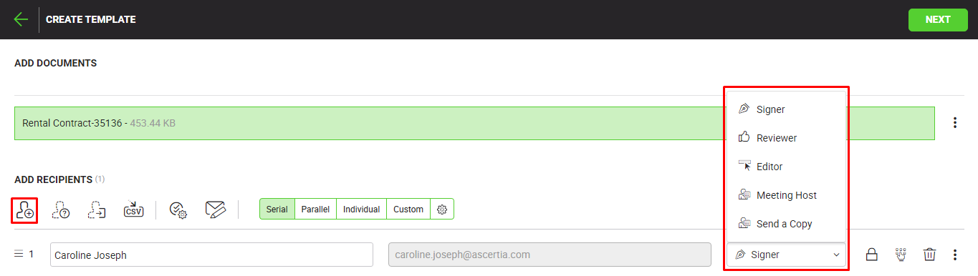Open the email message envelope icon
This screenshot has width=978, height=276.
216,210
